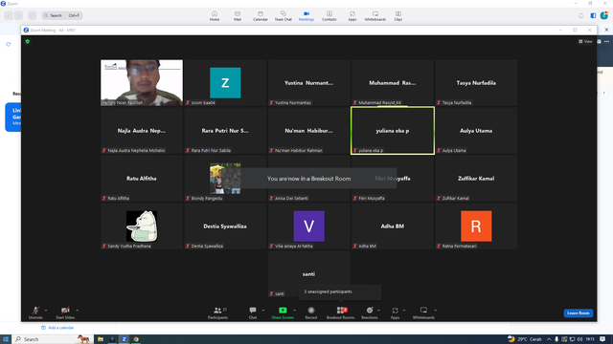Click the Leave Room button
613x344 pixels.
(x=579, y=312)
